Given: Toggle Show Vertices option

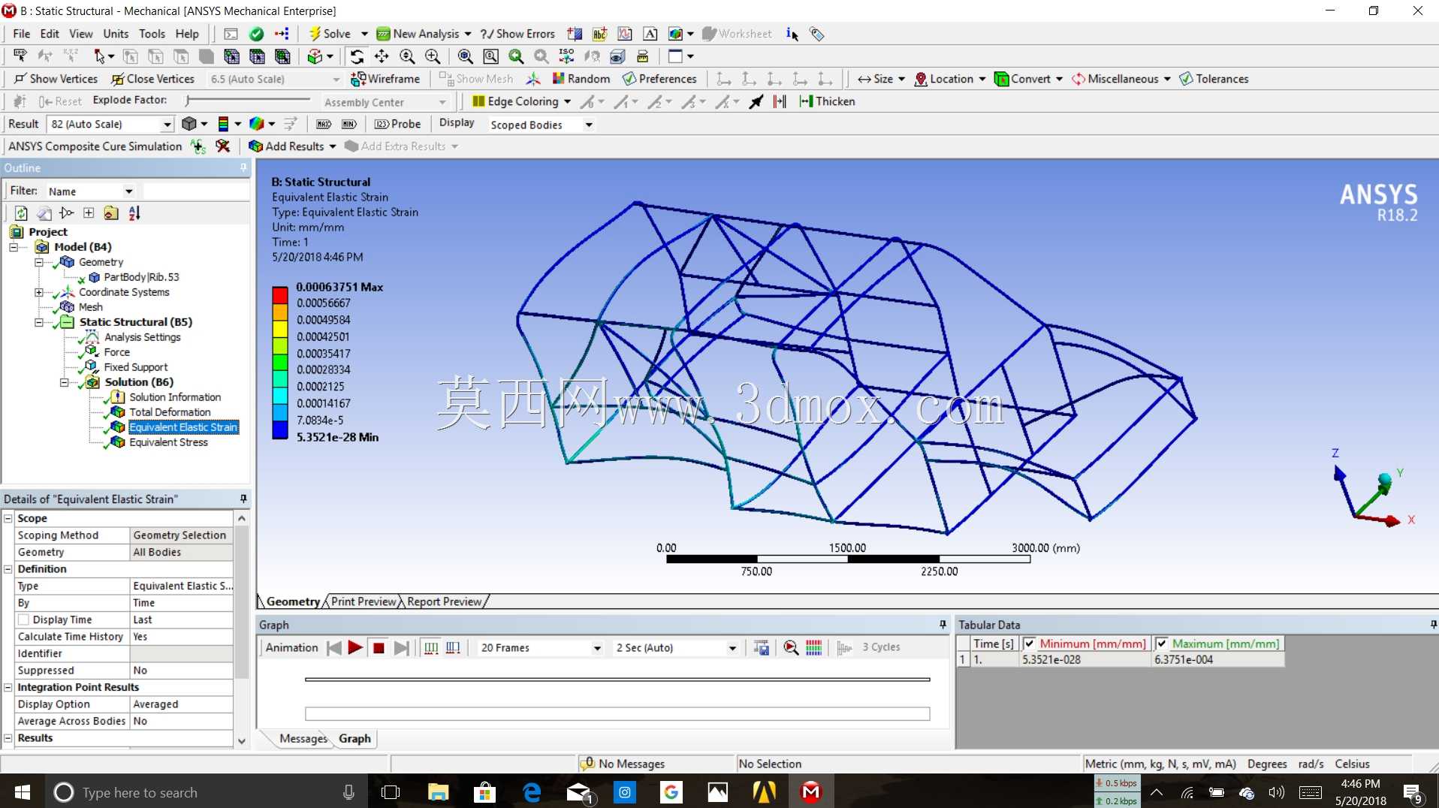Looking at the screenshot, I should 56,79.
